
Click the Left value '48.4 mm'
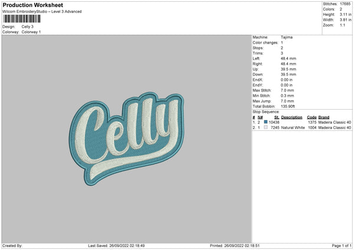289,58
